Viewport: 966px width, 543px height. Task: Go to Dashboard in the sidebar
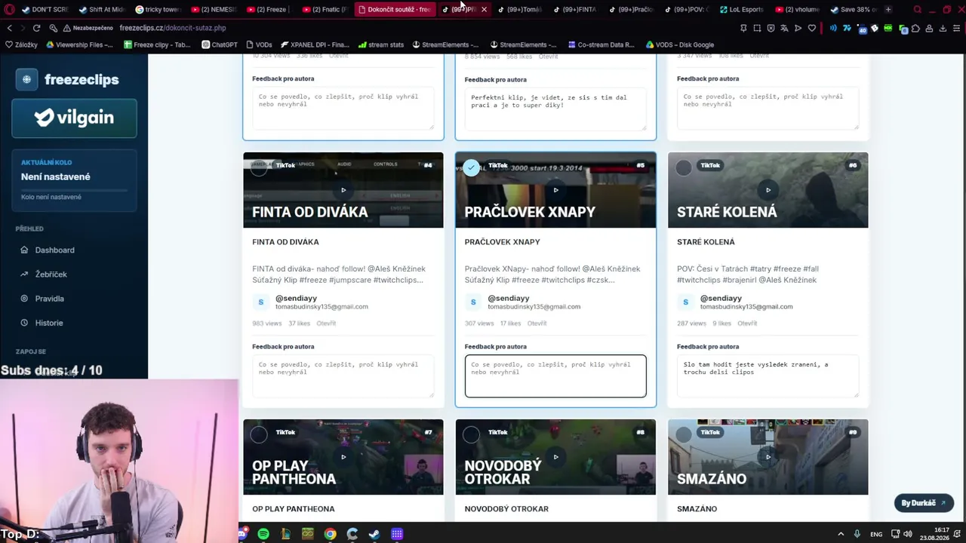pyautogui.click(x=54, y=250)
